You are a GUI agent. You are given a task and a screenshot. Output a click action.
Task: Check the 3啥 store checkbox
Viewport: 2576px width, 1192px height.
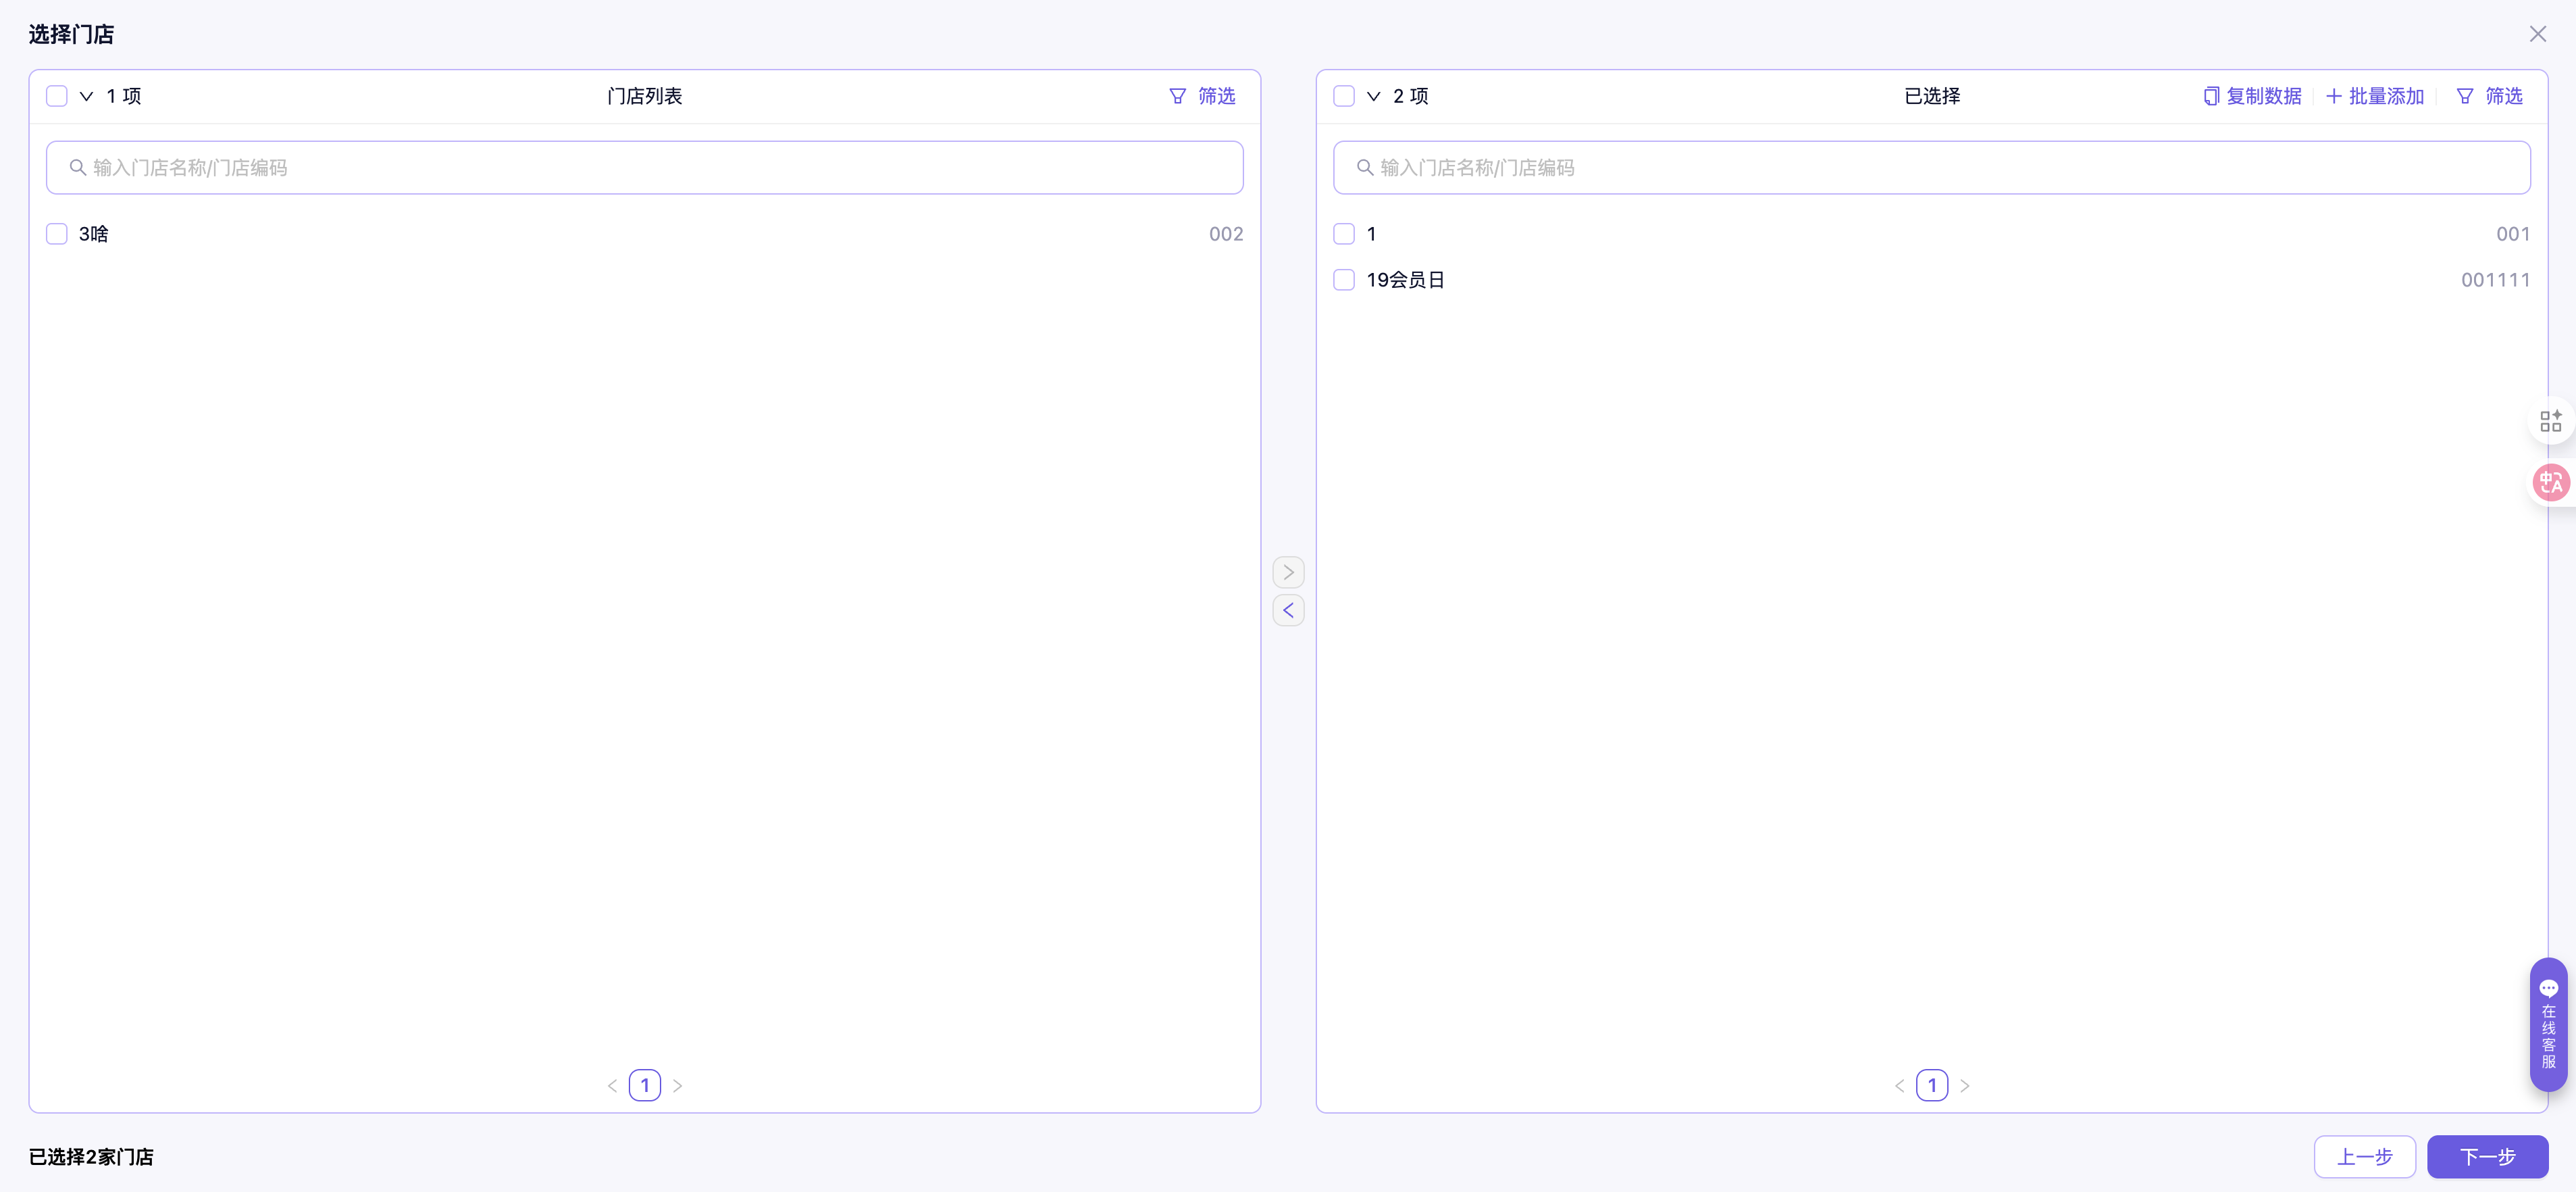pyautogui.click(x=57, y=234)
